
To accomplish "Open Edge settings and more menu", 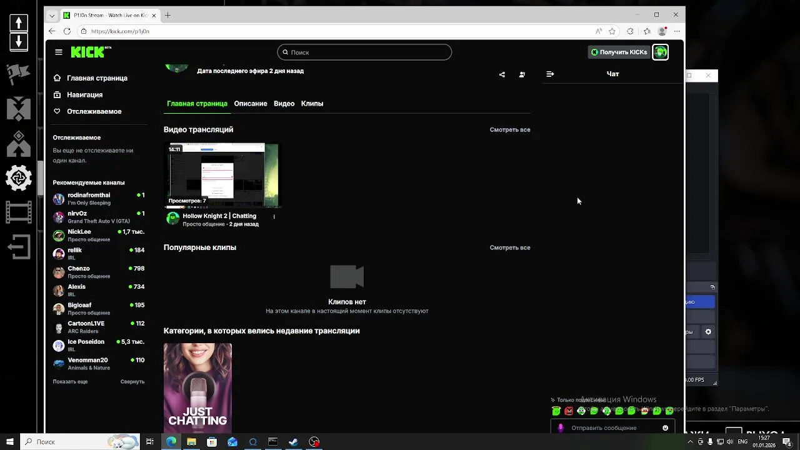I will [677, 31].
